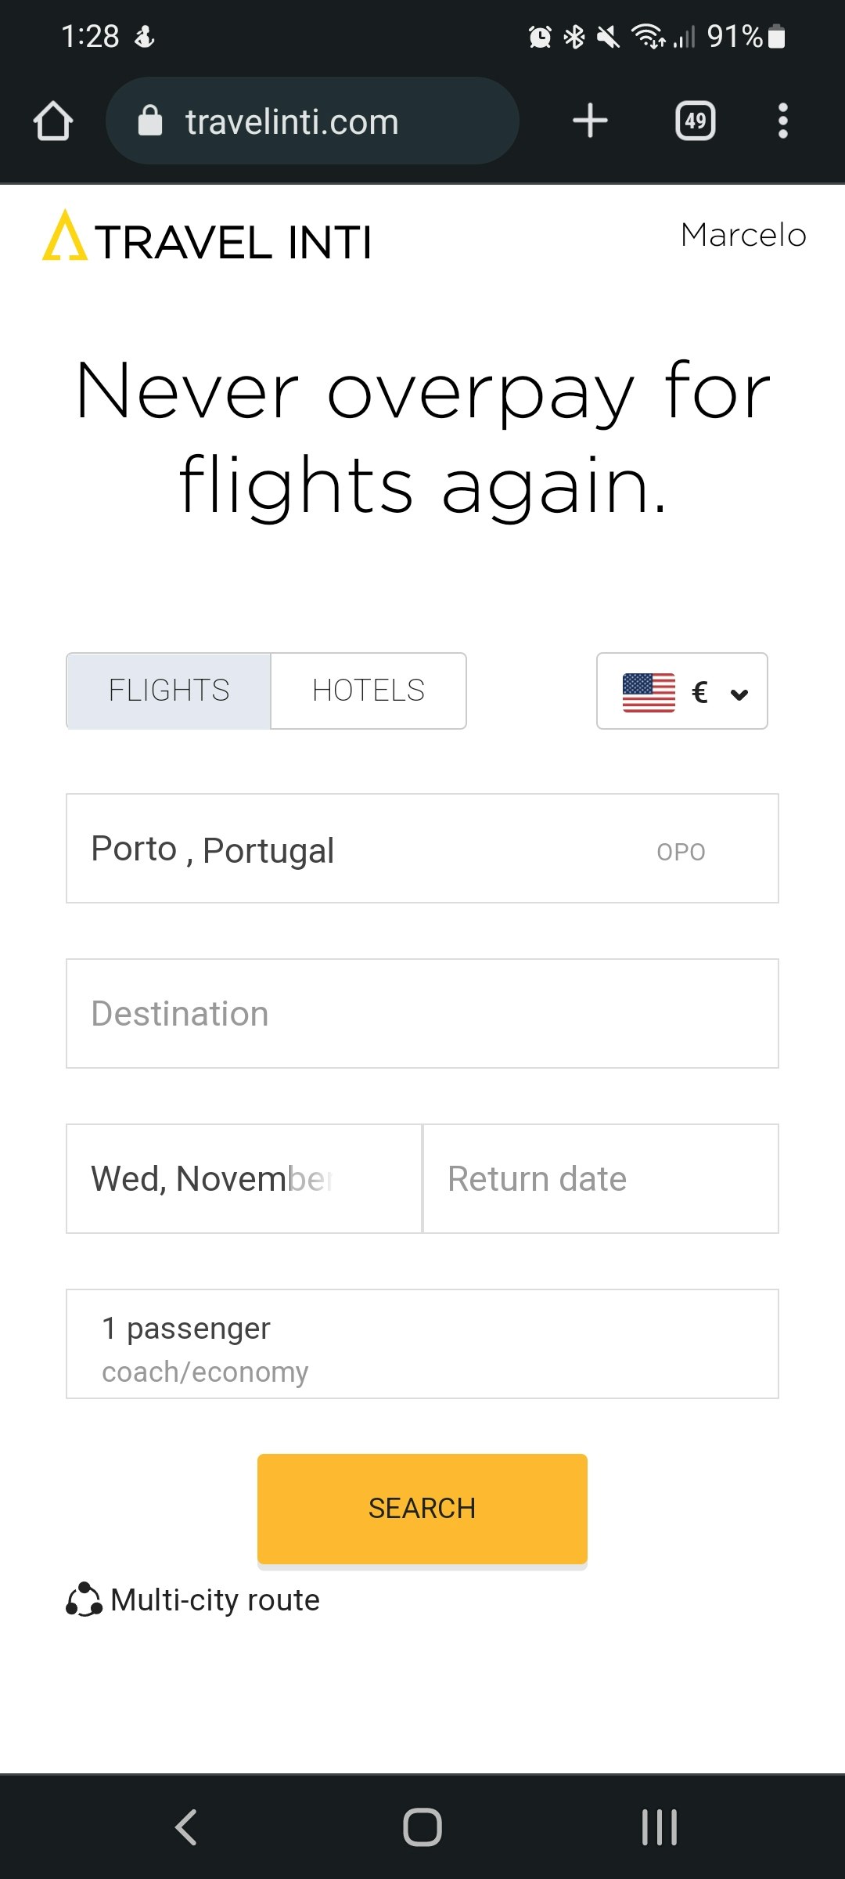
Task: Expand the euro currency dropdown arrow
Action: coord(739,694)
